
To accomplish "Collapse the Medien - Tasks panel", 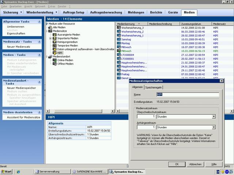I will (39, 55).
